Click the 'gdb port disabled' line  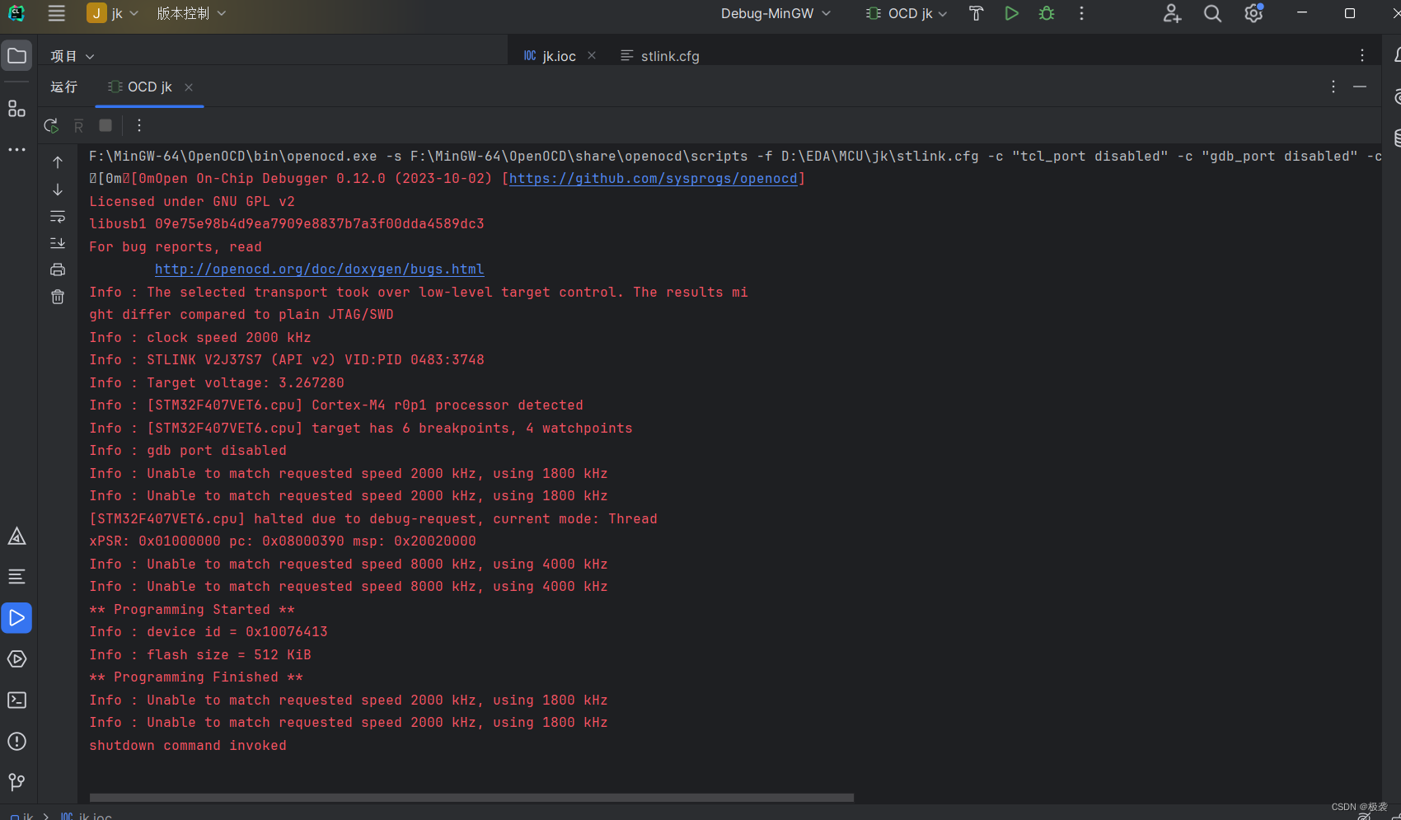pyautogui.click(x=188, y=451)
